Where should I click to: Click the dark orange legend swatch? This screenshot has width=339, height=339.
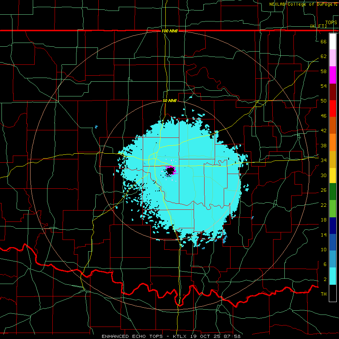(x=333, y=125)
